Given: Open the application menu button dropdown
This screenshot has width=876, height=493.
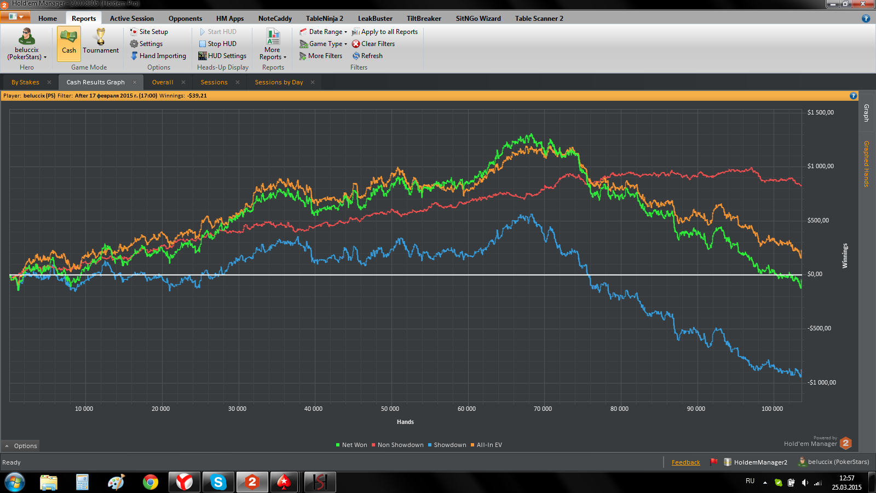Looking at the screenshot, I should click(16, 17).
